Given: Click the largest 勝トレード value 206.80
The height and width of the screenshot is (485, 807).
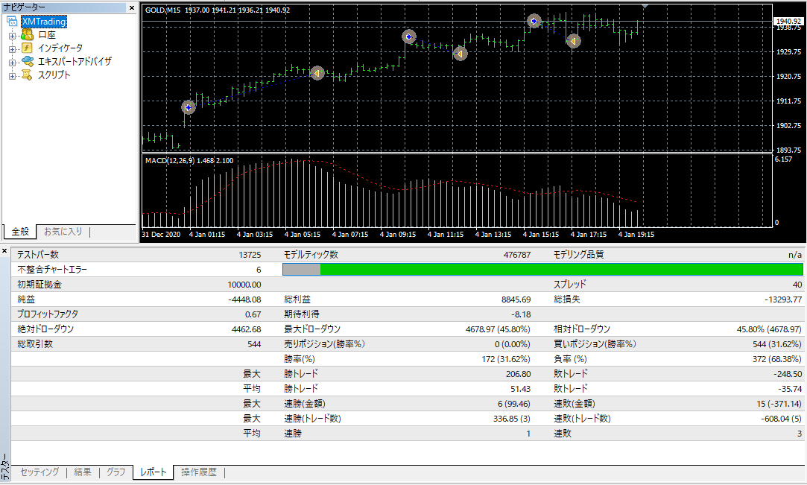Looking at the screenshot, I should pyautogui.click(x=519, y=374).
